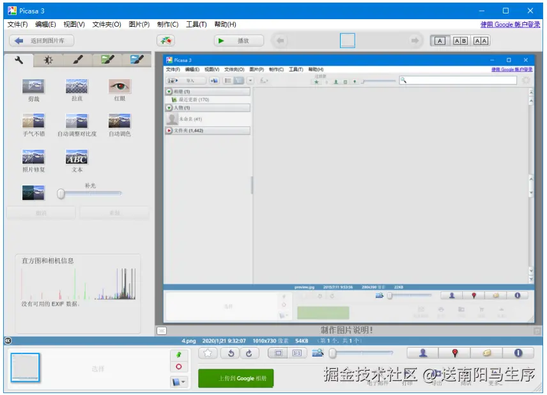Apply 自动调整对比度 auto contrast
The image size is (547, 395).
click(x=77, y=121)
